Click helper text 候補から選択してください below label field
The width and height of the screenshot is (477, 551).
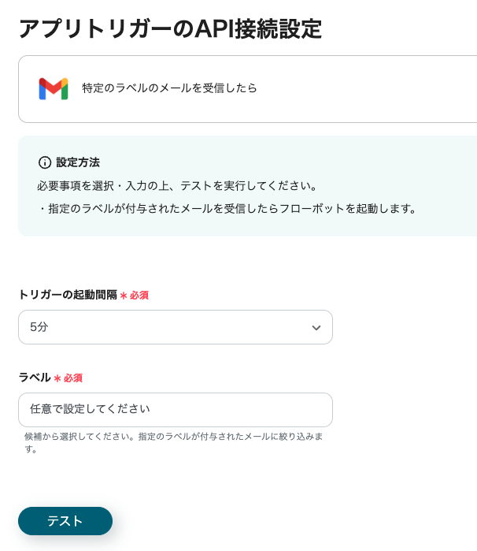point(173,436)
